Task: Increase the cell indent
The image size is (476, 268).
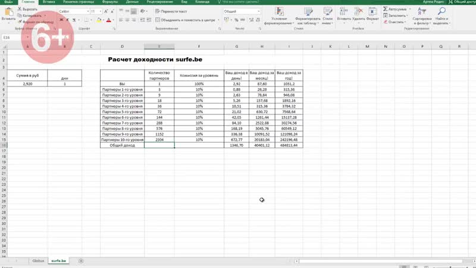Action: click(x=149, y=20)
